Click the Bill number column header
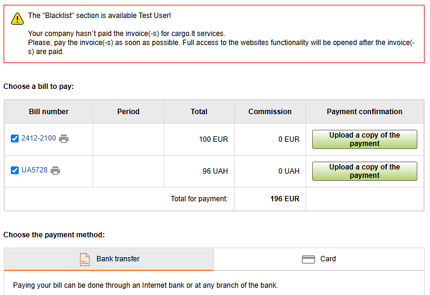 pyautogui.click(x=49, y=112)
